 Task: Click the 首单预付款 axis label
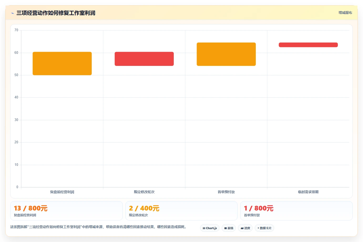click(226, 192)
